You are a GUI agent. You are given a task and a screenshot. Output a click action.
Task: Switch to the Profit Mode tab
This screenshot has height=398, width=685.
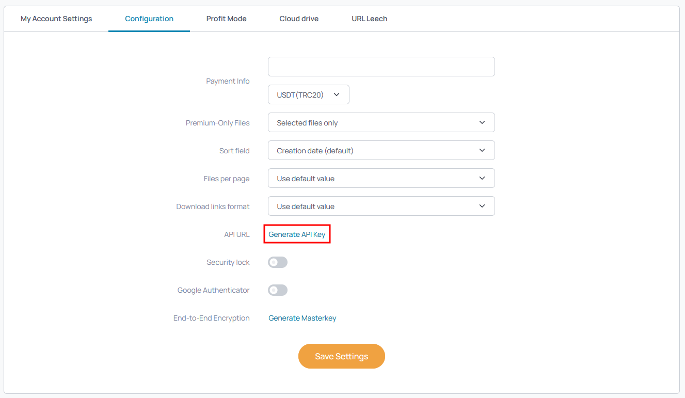226,19
